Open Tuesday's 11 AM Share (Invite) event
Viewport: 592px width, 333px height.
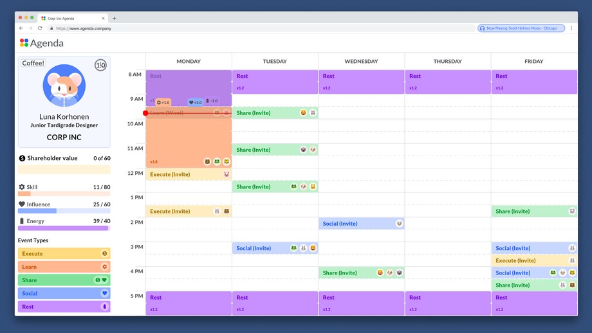(275, 150)
